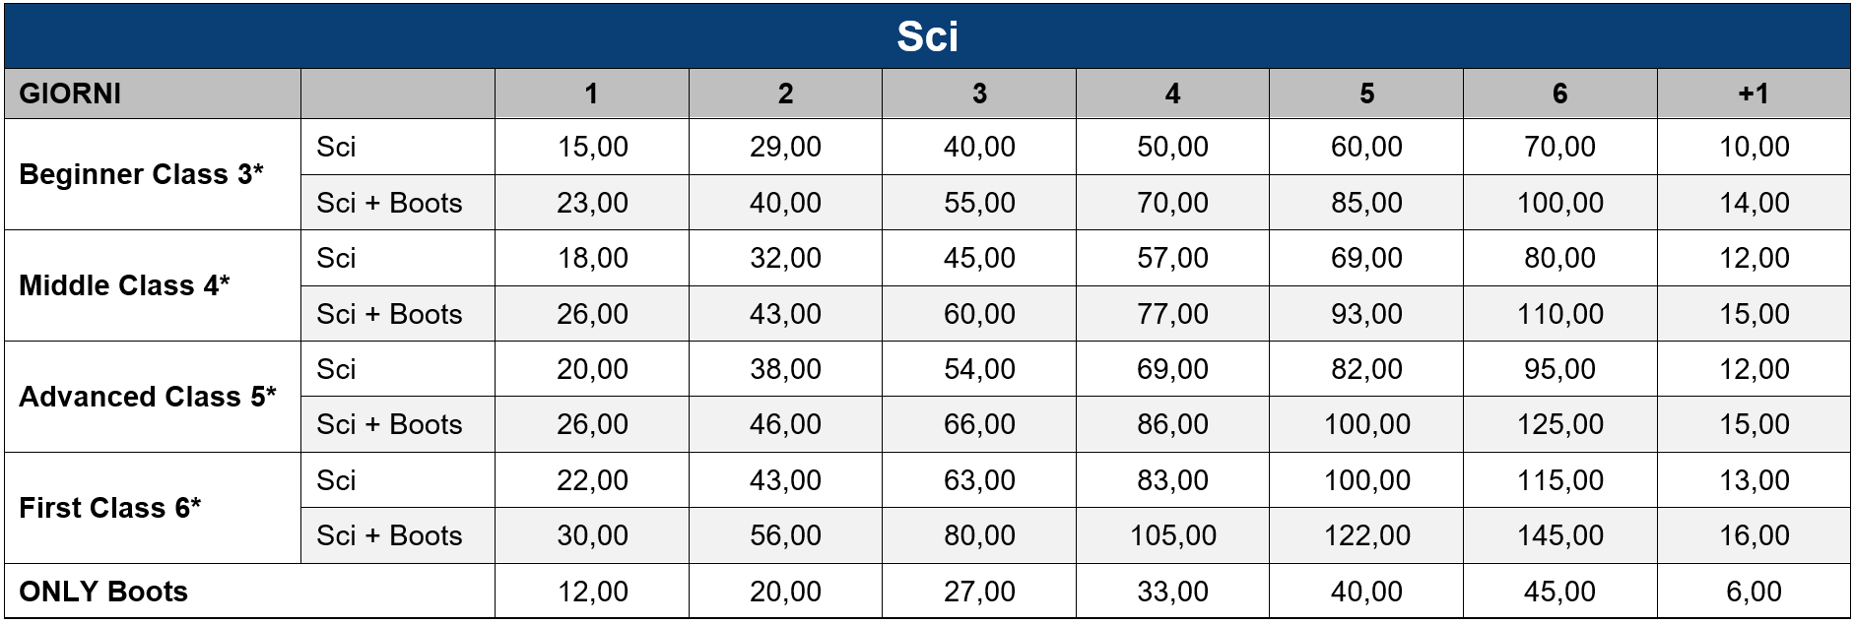Select the 122,00 price cell
The height and width of the screenshot is (624, 1854).
(x=1366, y=535)
